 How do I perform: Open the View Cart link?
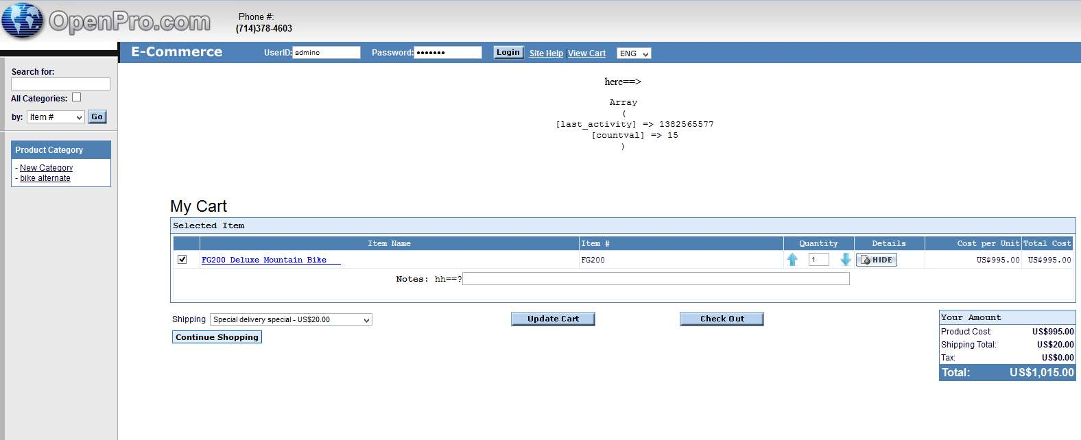click(x=586, y=53)
